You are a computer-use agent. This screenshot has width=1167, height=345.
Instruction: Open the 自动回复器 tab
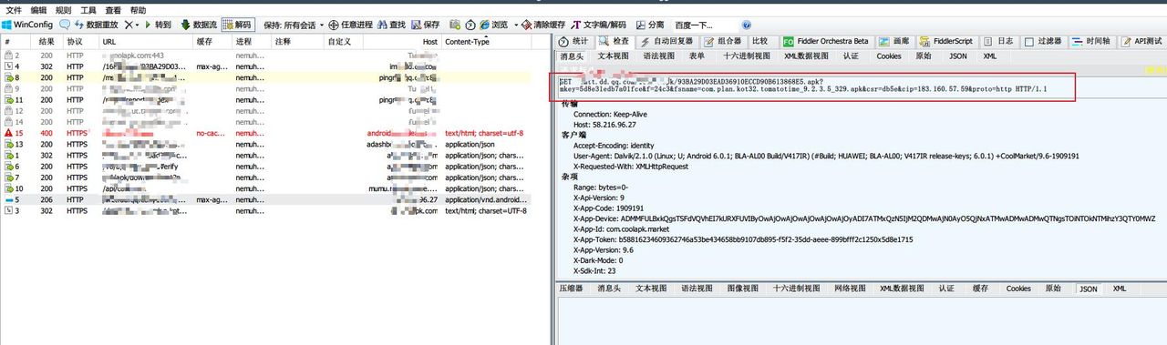[666, 41]
